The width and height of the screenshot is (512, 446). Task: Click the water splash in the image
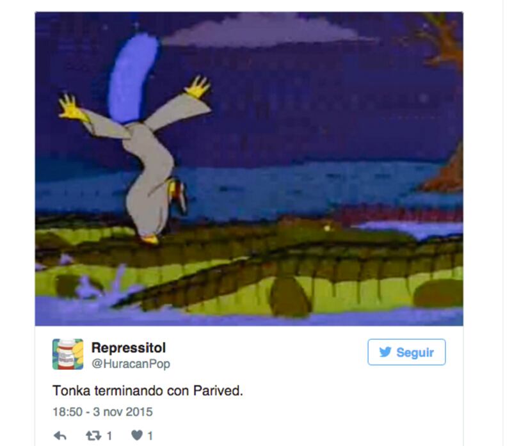point(98,284)
